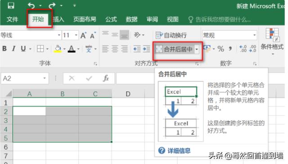Screen dimensions: 288x164
Task: Click Increase Decimal icon
Action: (x=243, y=49)
